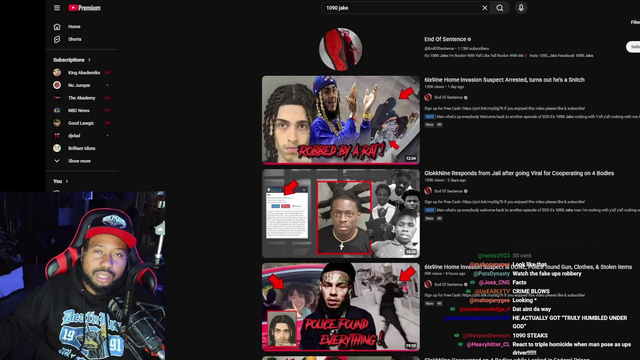Play 'Police Found Everything' video thumbnail
640x360 pixels.
[340, 307]
